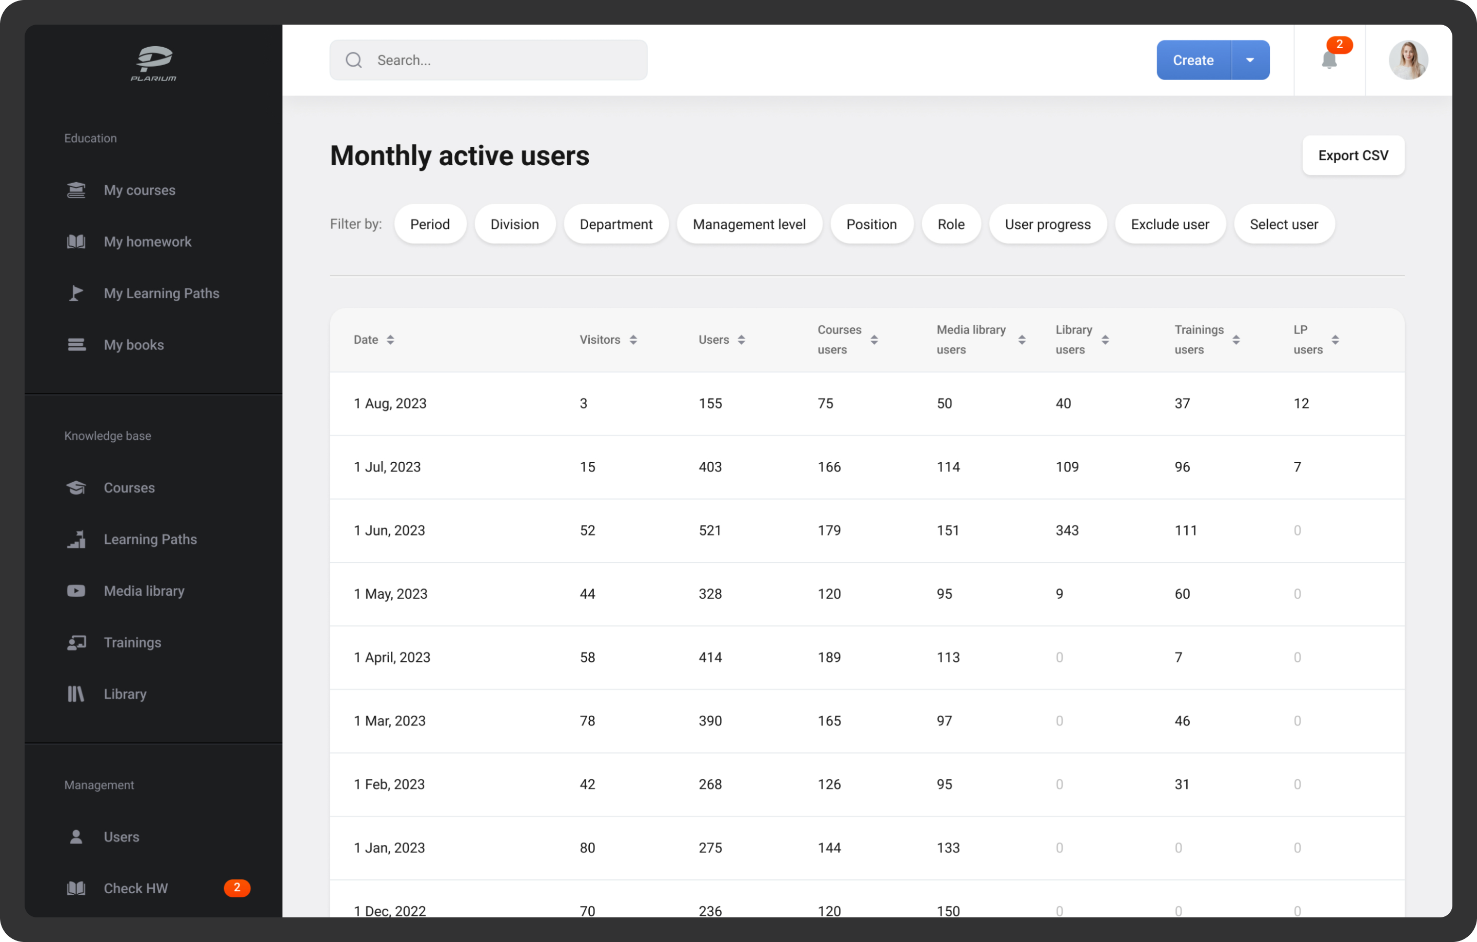Viewport: 1477px width, 942px height.
Task: Navigate to Trainings
Action: point(132,642)
